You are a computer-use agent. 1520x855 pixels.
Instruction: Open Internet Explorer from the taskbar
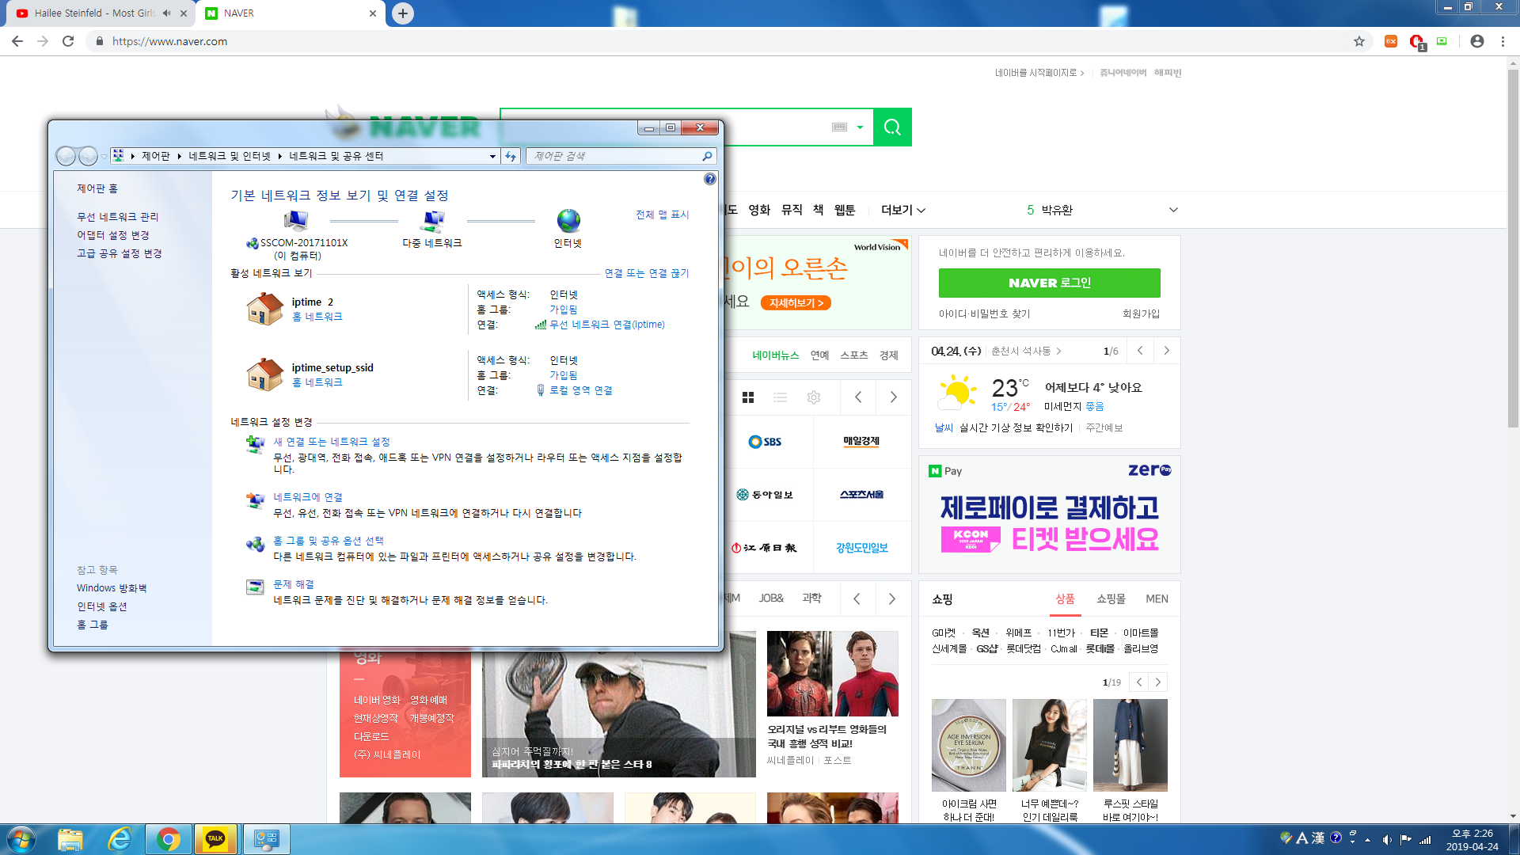point(120,839)
